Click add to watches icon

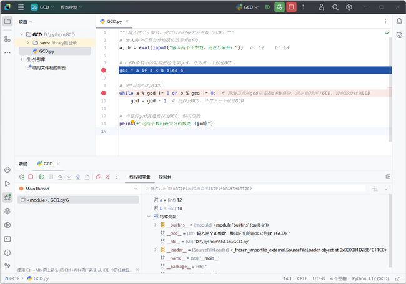coord(375,189)
